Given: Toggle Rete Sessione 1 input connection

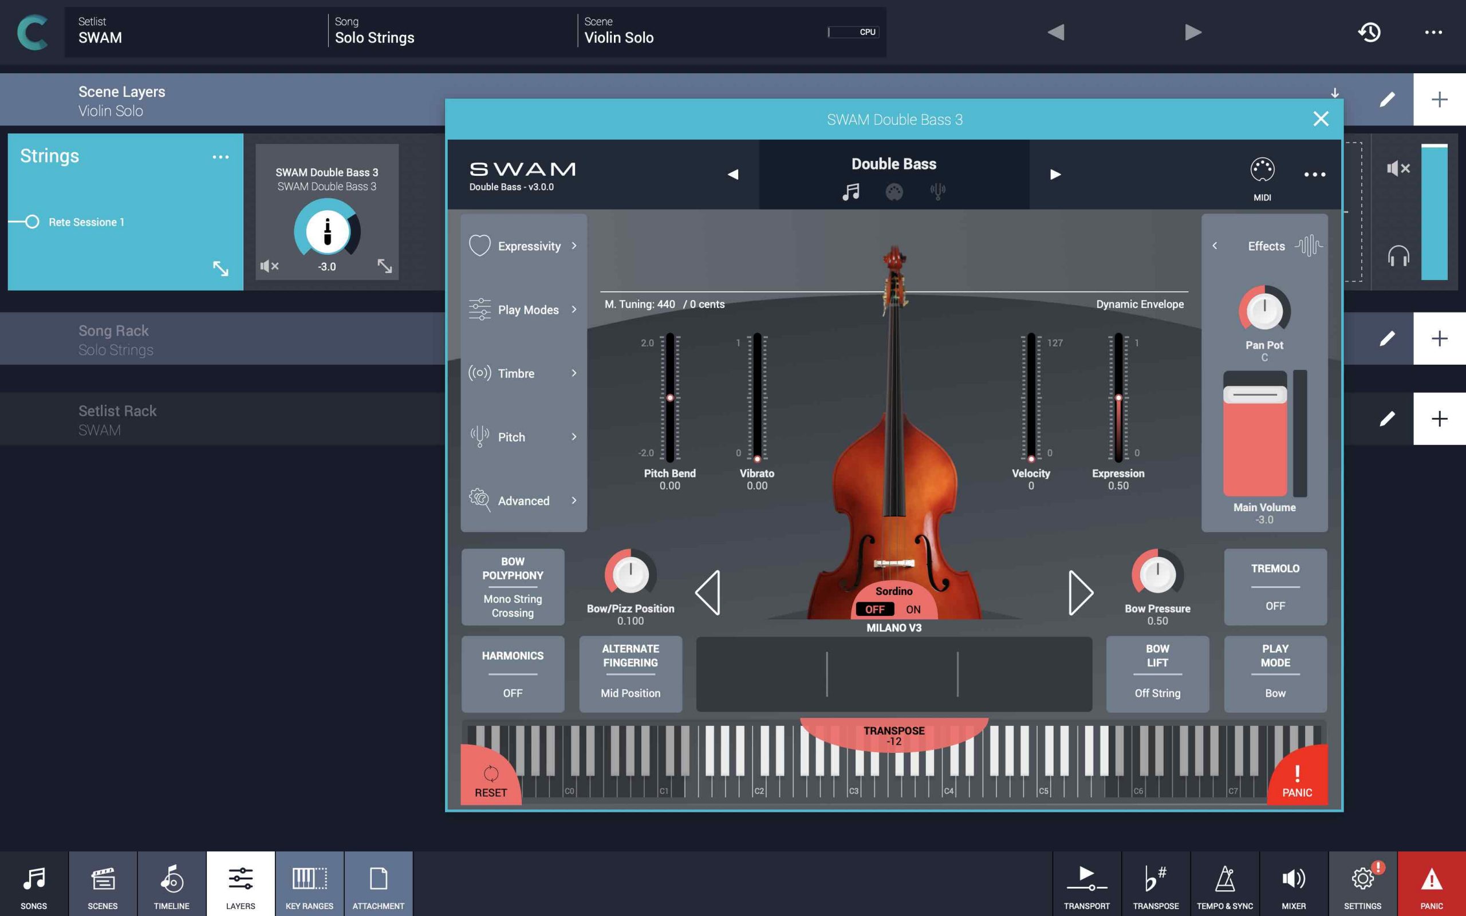Looking at the screenshot, I should (32, 222).
